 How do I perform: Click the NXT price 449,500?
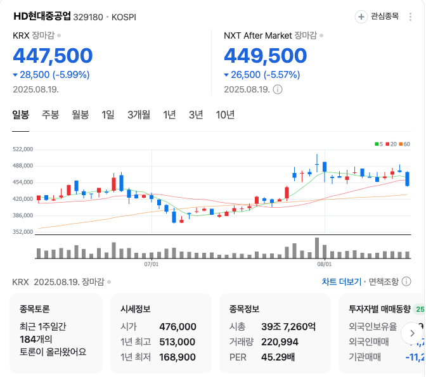(266, 56)
